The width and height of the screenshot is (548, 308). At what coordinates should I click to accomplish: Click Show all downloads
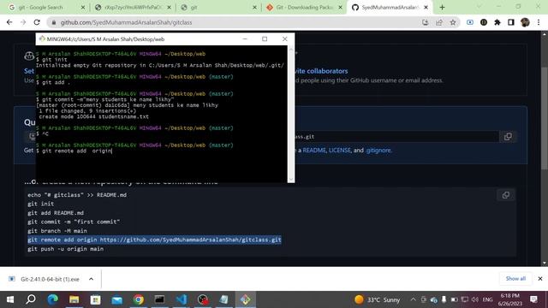pos(515,278)
